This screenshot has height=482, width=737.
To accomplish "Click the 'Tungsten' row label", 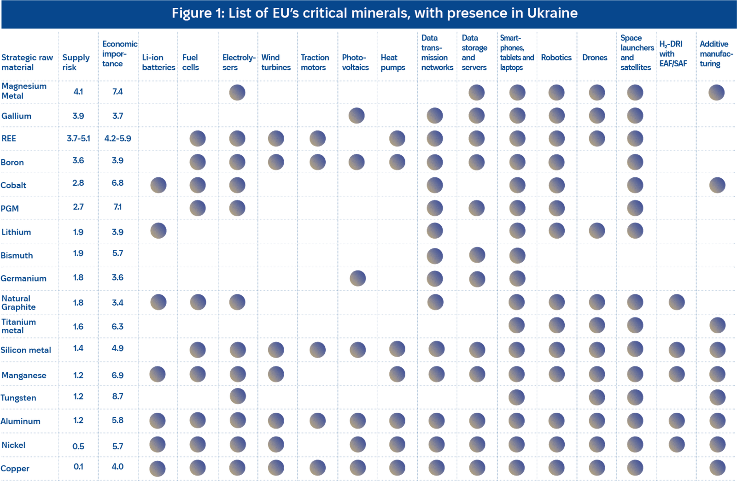I will (18, 398).
